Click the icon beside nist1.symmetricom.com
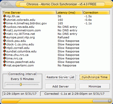The height and width of the screenshot is (104, 113). 4,30
